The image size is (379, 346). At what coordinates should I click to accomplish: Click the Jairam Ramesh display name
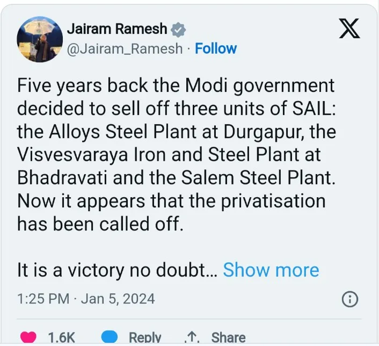tap(117, 30)
